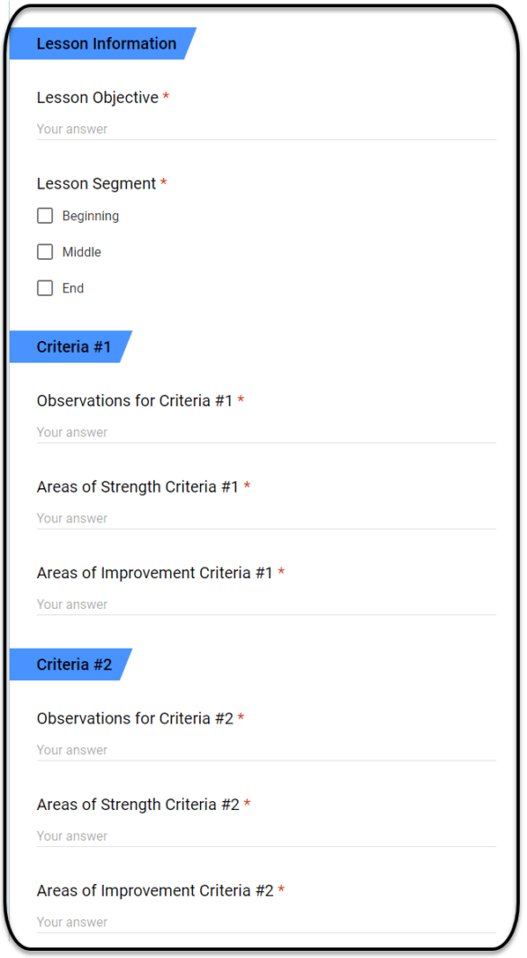Click the Lesson Objective answer field
The width and height of the screenshot is (527, 958).
tap(267, 129)
